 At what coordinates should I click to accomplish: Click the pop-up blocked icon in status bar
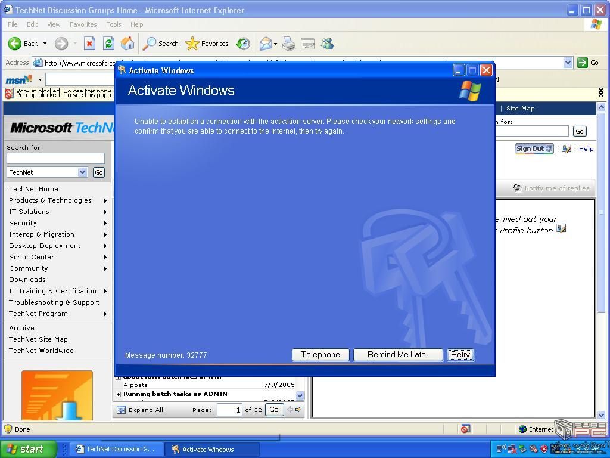[465, 429]
